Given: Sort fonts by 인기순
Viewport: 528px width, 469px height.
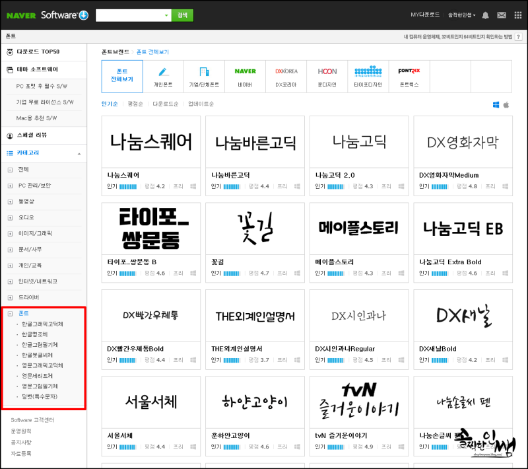Looking at the screenshot, I should 110,104.
